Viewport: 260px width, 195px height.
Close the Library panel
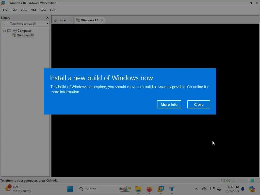pos(47,18)
